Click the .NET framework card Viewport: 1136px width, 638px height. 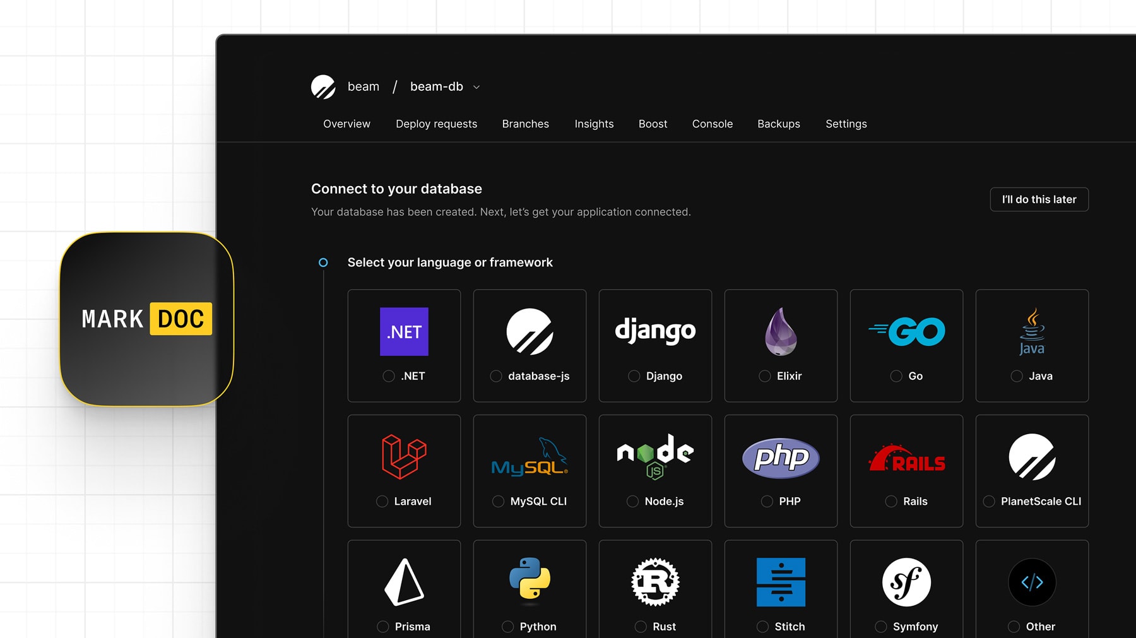(404, 345)
